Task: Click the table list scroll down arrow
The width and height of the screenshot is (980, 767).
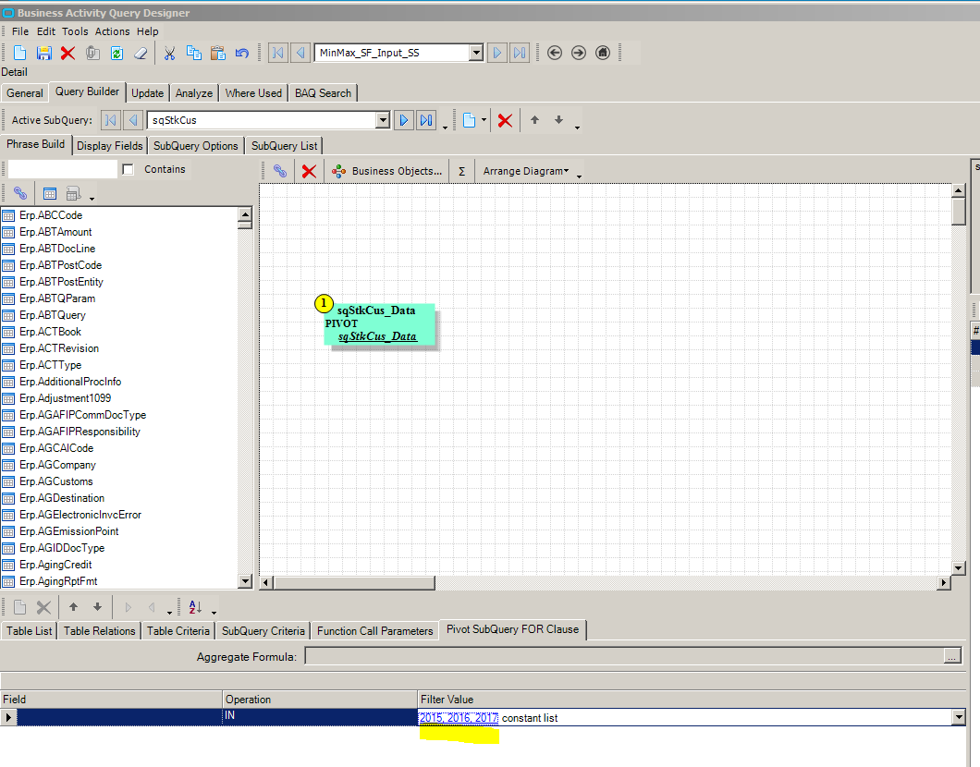Action: pyautogui.click(x=245, y=581)
